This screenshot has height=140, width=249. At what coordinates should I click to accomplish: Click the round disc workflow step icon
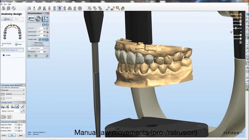[x=80, y=8]
